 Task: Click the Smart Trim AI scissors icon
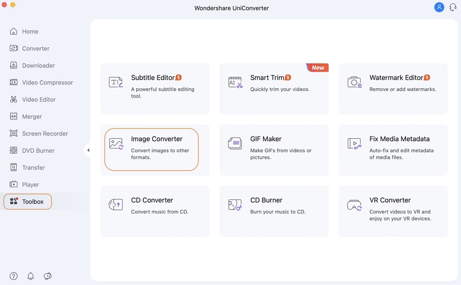tap(235, 82)
